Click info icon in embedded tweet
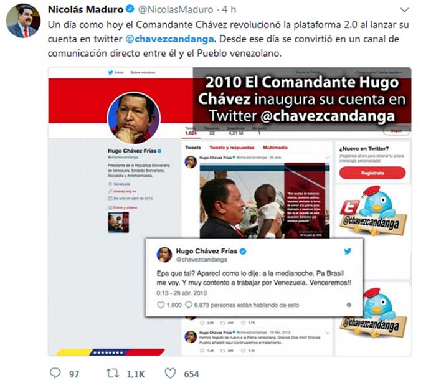Viewport: 436px width, 383px height. (x=349, y=305)
